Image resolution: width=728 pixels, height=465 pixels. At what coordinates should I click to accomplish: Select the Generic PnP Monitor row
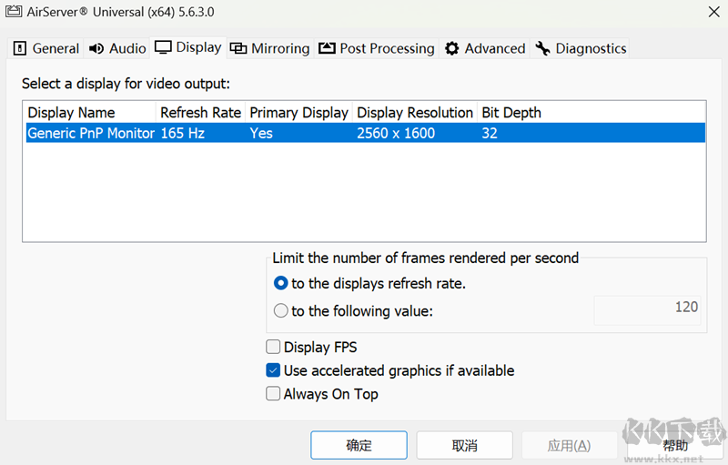click(364, 133)
